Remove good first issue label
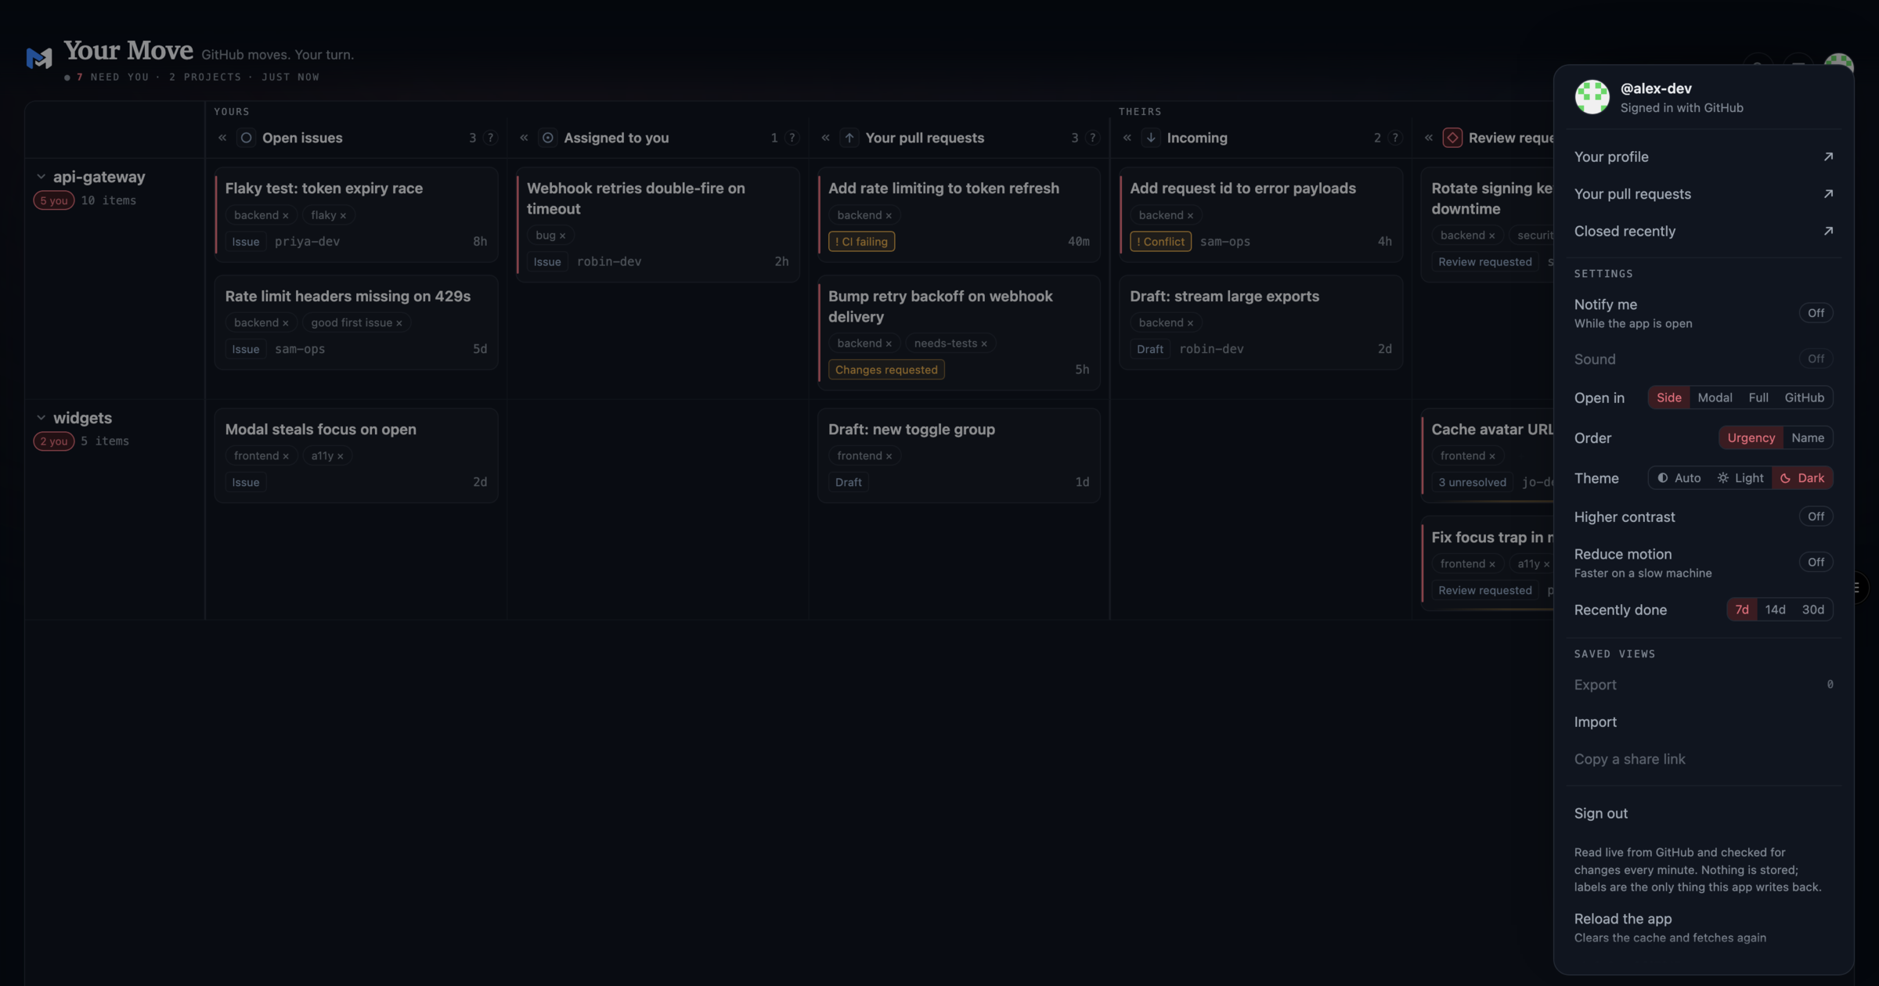The height and width of the screenshot is (986, 1879). point(399,323)
